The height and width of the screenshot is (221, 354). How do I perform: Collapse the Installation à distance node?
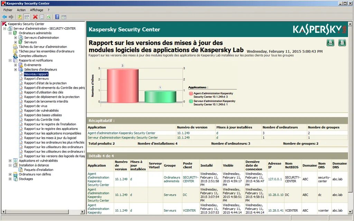tap(10, 165)
